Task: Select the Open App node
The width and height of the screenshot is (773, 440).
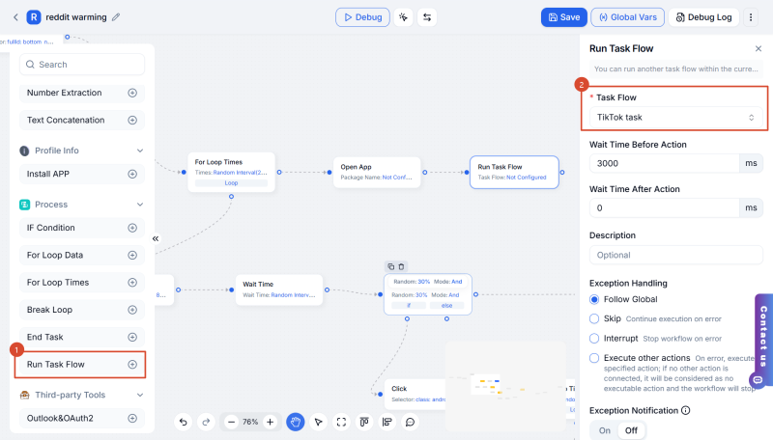Action: click(377, 173)
